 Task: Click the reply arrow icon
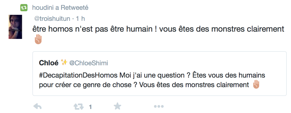[37, 107]
